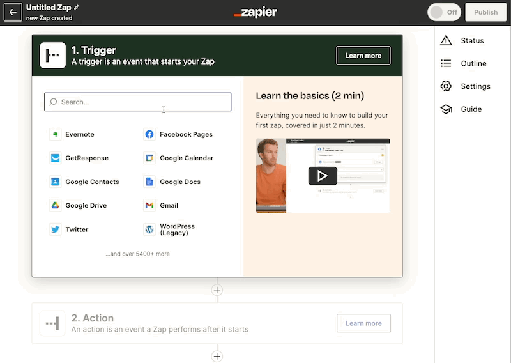Select Google Calendar label

coord(187,158)
